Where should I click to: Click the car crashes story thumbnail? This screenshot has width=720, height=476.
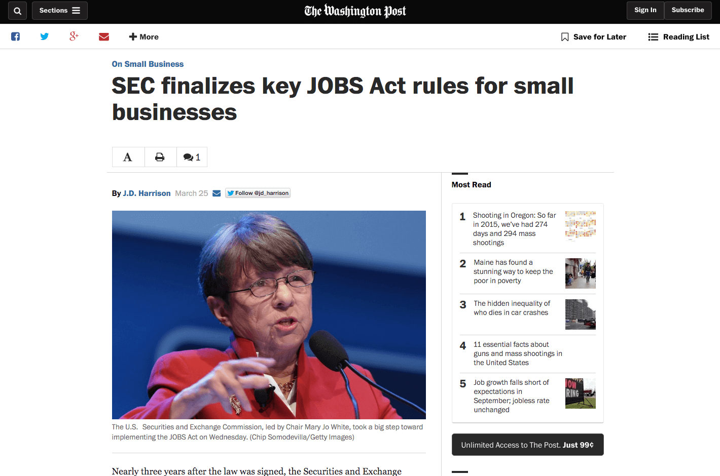(580, 314)
